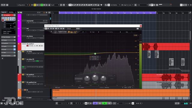The image size is (192, 108).
Task: Expand the Inserts section in Inspector
Action: [8, 46]
